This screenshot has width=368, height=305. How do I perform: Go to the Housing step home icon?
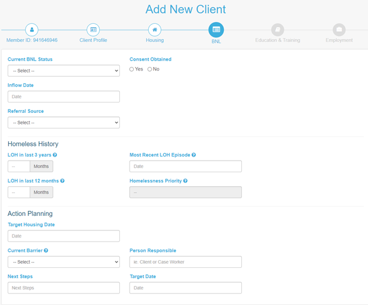pyautogui.click(x=155, y=30)
